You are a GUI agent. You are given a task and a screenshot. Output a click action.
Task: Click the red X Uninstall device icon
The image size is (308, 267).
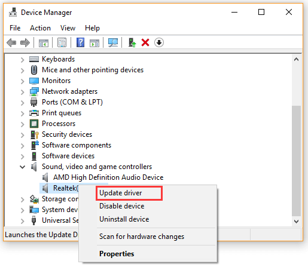[145, 42]
